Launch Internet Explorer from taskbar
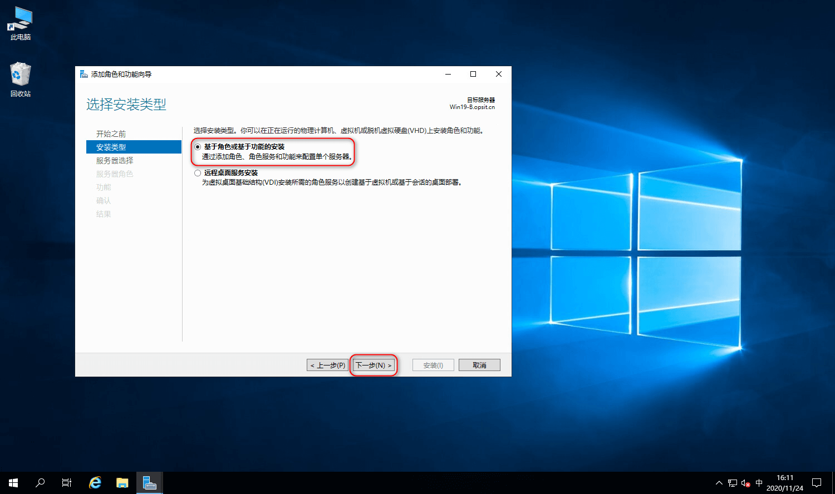This screenshot has width=835, height=494. pos(95,483)
